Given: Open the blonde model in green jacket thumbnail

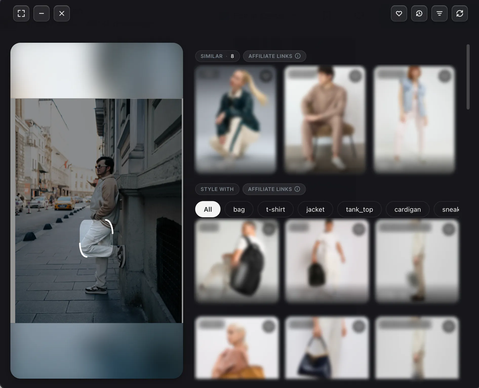Looking at the screenshot, I should (x=235, y=119).
